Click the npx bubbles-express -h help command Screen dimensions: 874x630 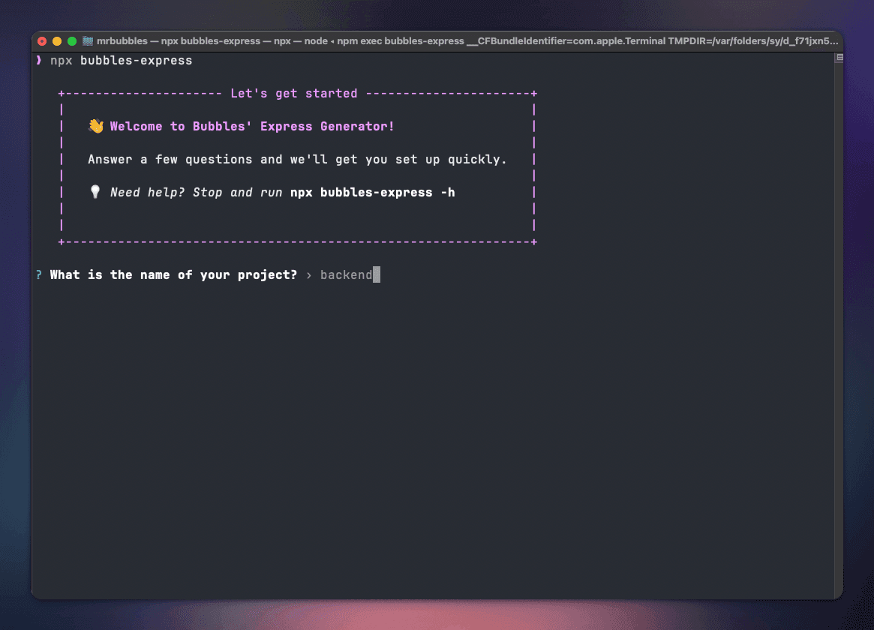click(x=372, y=192)
